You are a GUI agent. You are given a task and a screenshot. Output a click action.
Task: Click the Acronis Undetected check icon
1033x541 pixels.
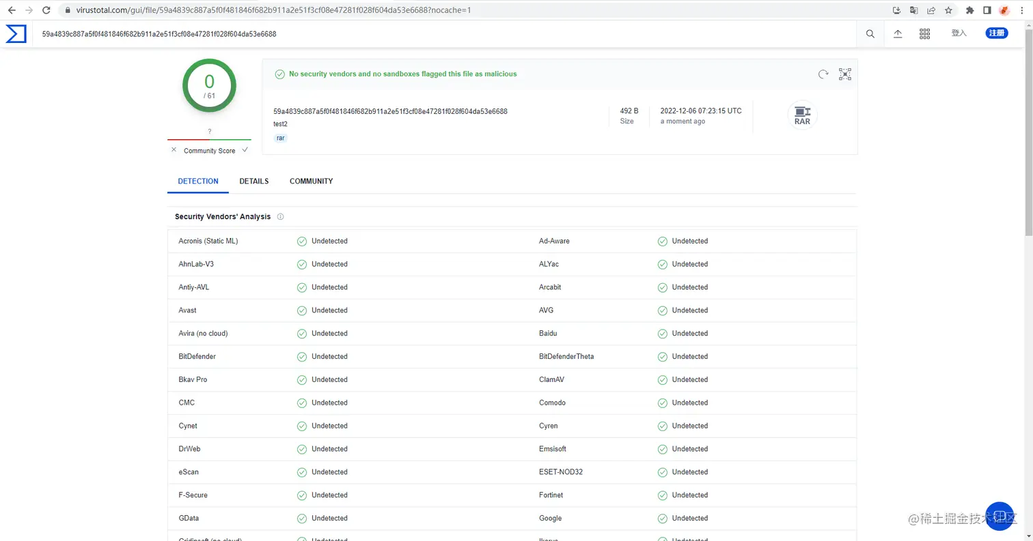(302, 241)
